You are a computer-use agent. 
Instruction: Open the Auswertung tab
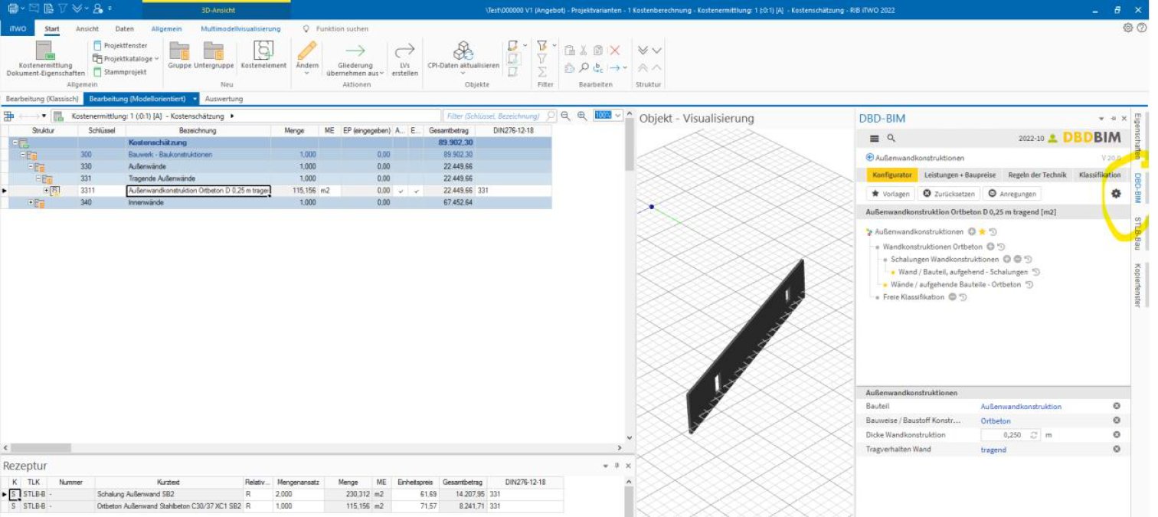pyautogui.click(x=224, y=99)
